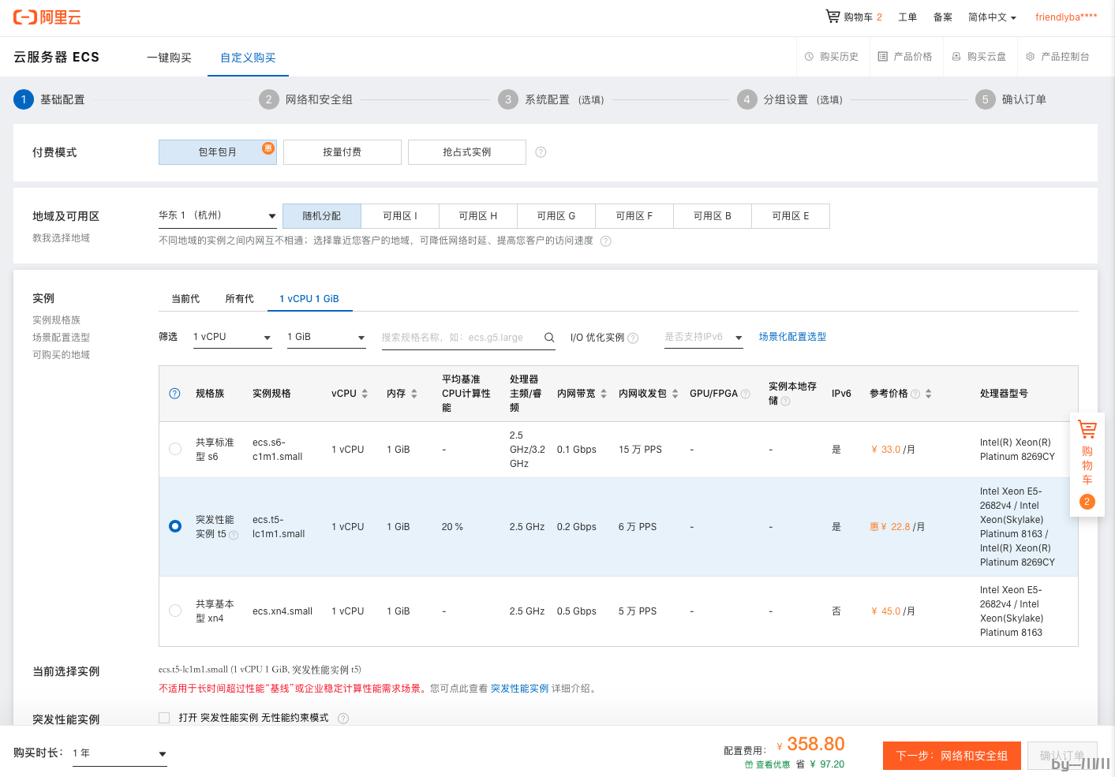Select 可用区 H zone
Viewport: 1115px width, 777px height.
(x=478, y=216)
